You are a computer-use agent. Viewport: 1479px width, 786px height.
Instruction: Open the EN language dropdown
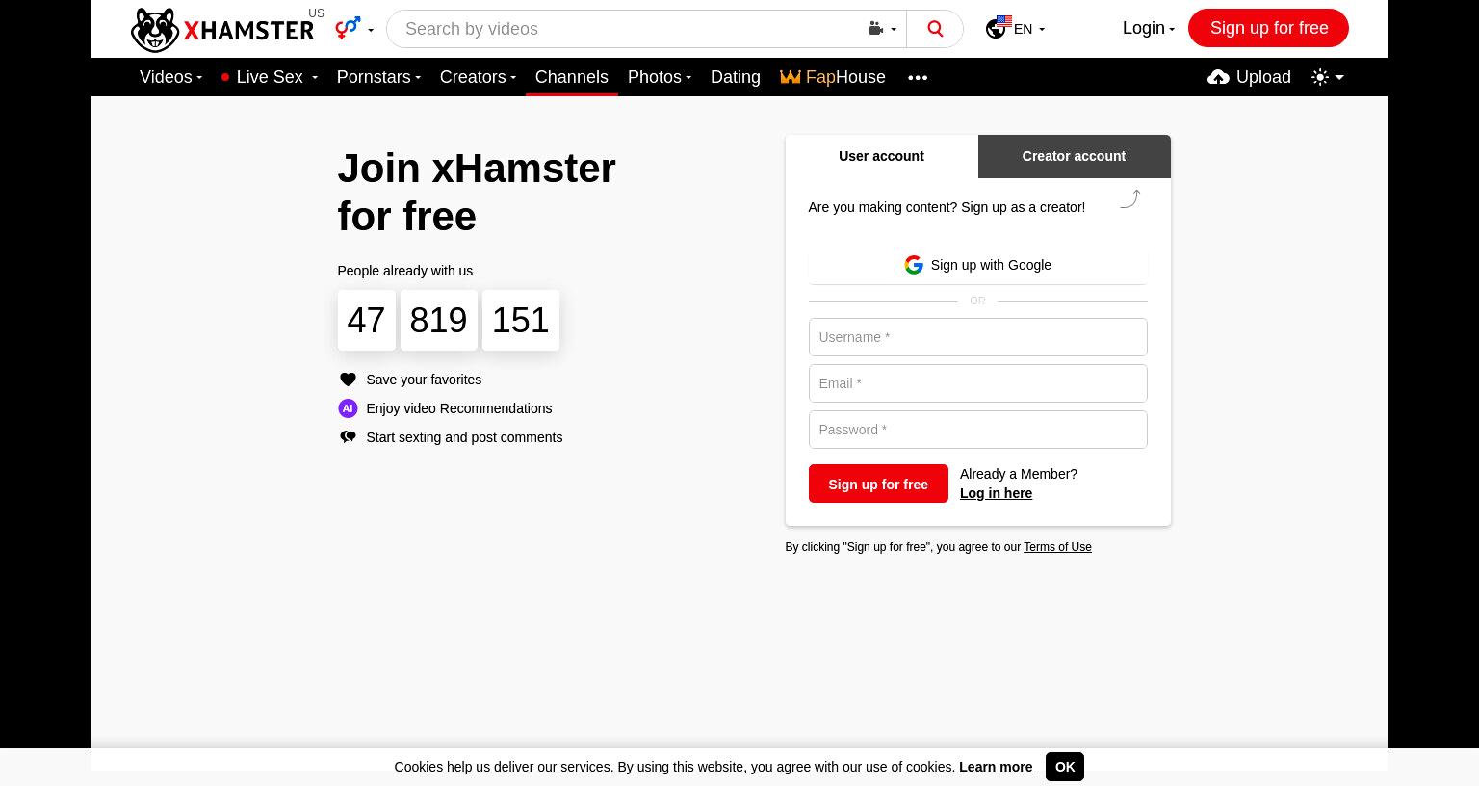click(1028, 29)
